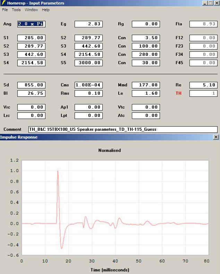Viewport: 220px width, 274px height.
Task: Select the Vrc input field
Action: (31, 107)
